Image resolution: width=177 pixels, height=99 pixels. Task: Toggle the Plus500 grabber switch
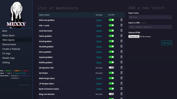pyautogui.click(x=111, y=46)
